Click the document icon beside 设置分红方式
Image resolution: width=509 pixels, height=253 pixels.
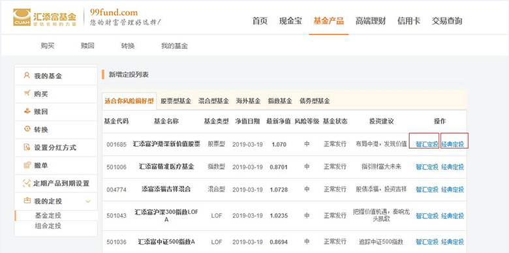[x=27, y=147]
